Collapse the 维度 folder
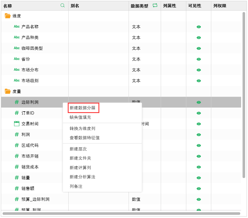 click(7, 16)
